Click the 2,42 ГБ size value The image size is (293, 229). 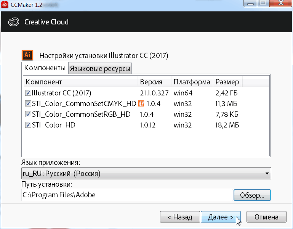(226, 93)
